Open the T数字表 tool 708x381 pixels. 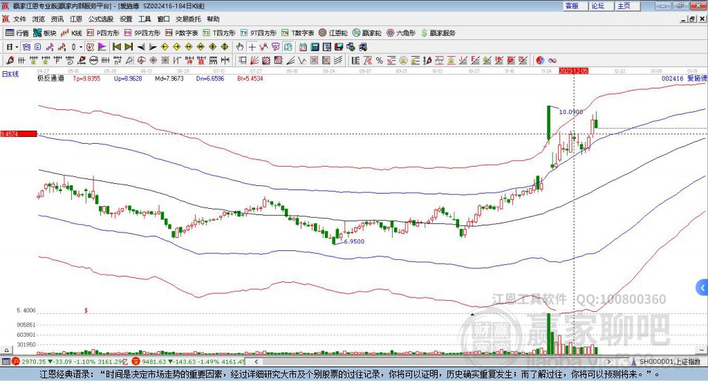[x=297, y=33]
